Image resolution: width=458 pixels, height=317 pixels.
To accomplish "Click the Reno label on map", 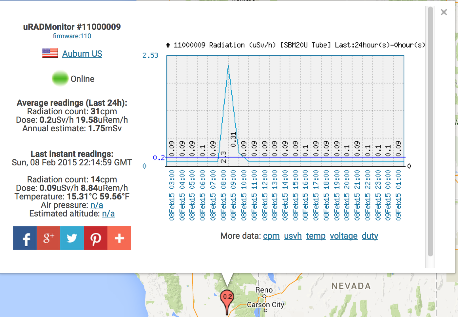I will point(264,290).
